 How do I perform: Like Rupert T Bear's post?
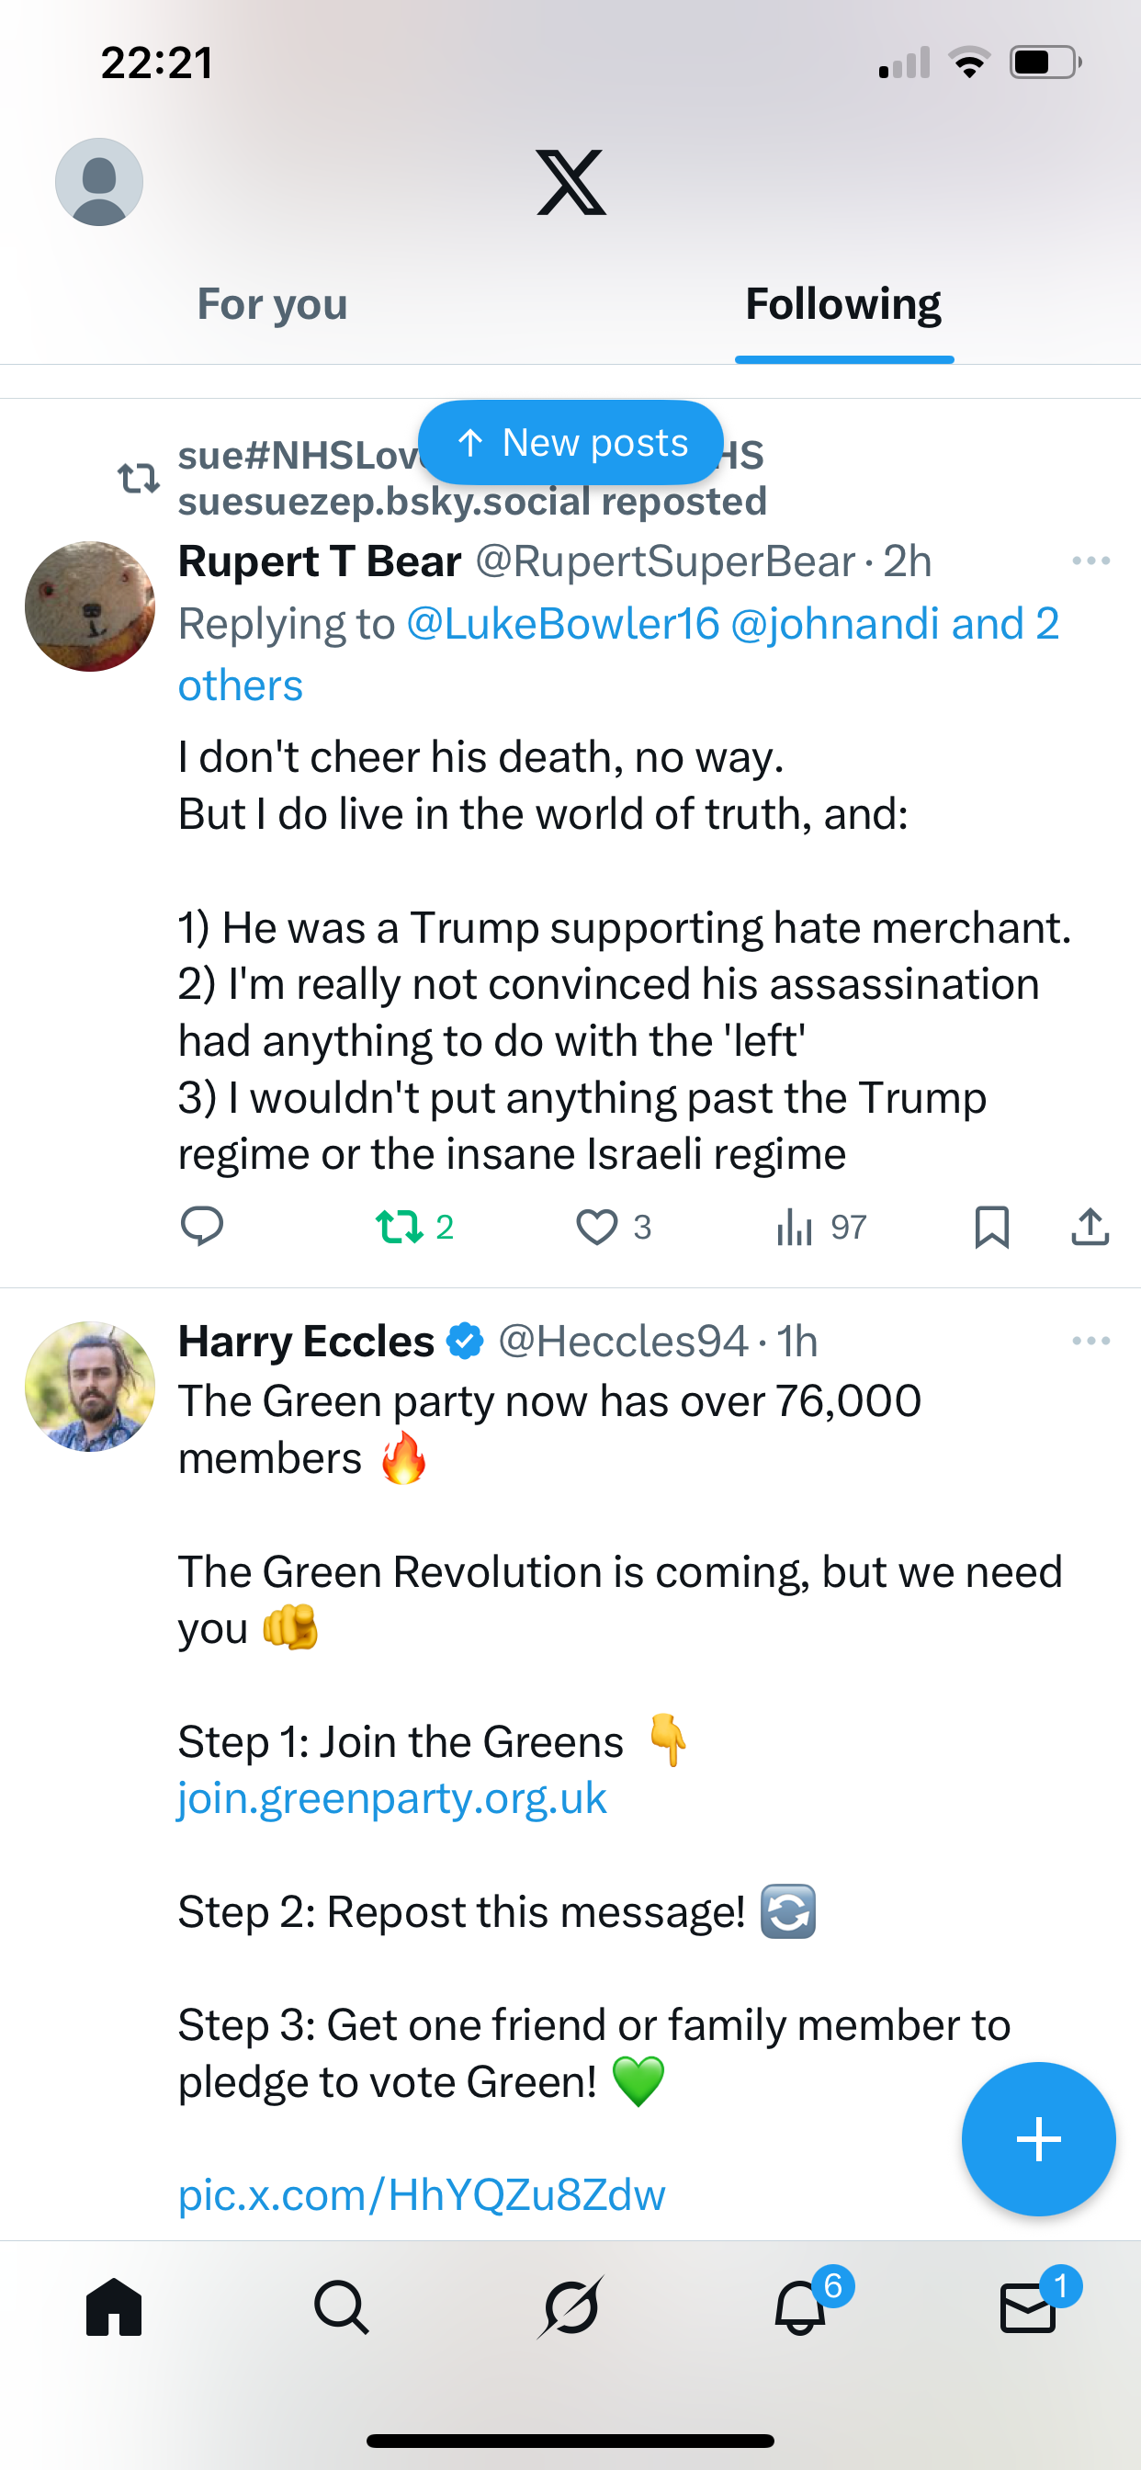[x=596, y=1227]
